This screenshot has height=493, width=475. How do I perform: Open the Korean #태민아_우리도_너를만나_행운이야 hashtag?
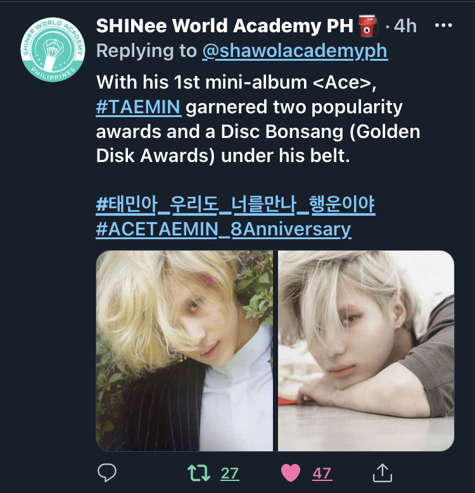click(x=236, y=205)
